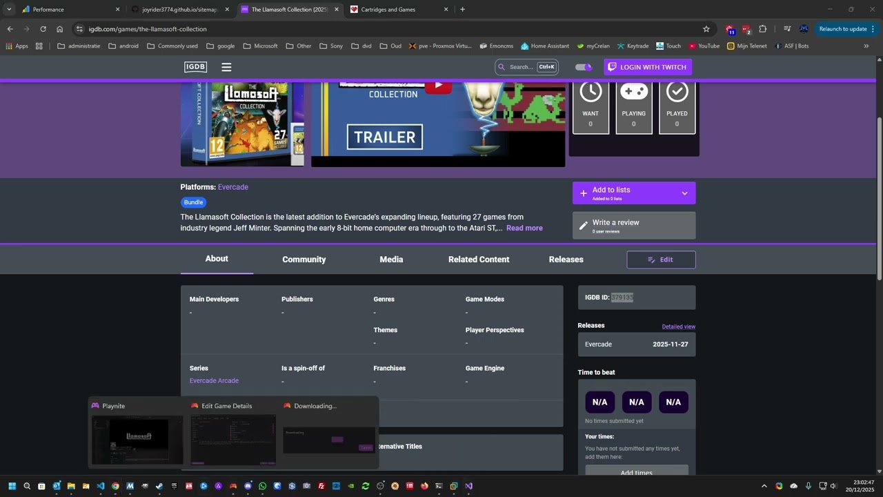This screenshot has height=497, width=883.
Task: Open the browser extensions menu
Action: coord(762,29)
